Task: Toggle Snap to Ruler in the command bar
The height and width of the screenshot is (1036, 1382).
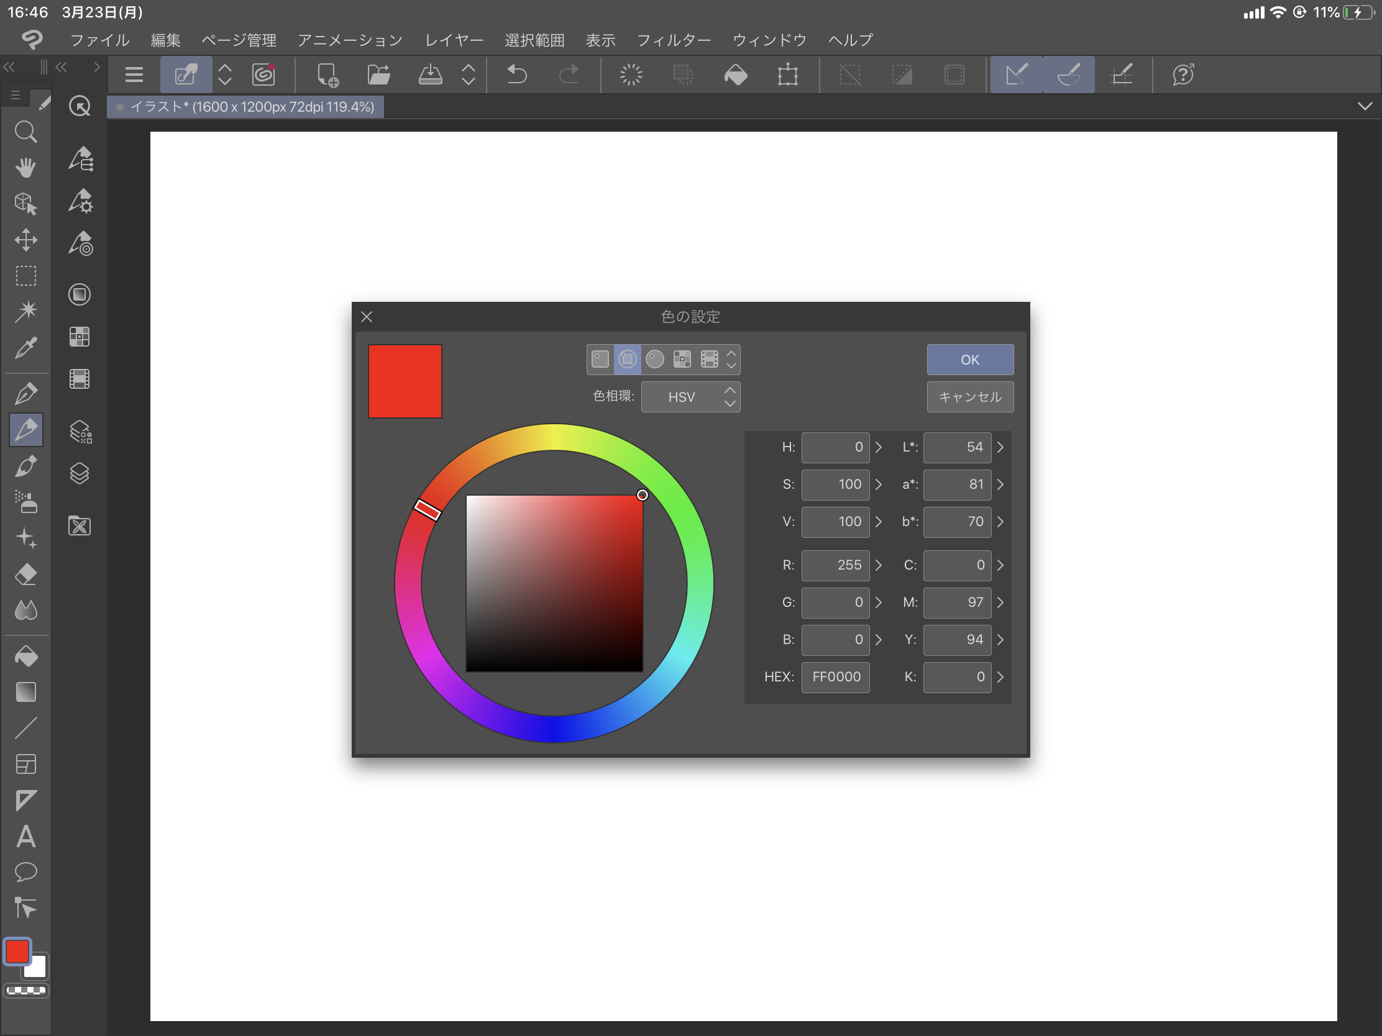Action: coord(1017,75)
